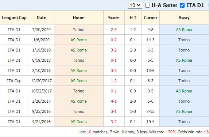Click AS Roma away team on 7/30/2020
The height and width of the screenshot is (137, 209).
click(x=184, y=30)
